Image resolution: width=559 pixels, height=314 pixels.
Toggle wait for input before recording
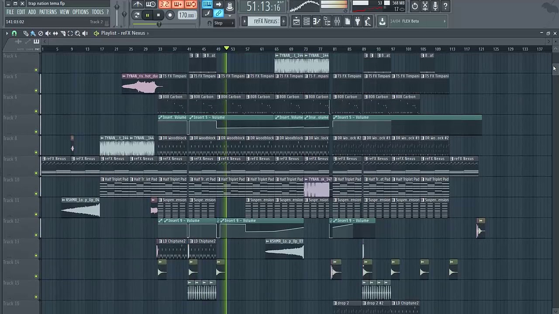[x=151, y=5]
